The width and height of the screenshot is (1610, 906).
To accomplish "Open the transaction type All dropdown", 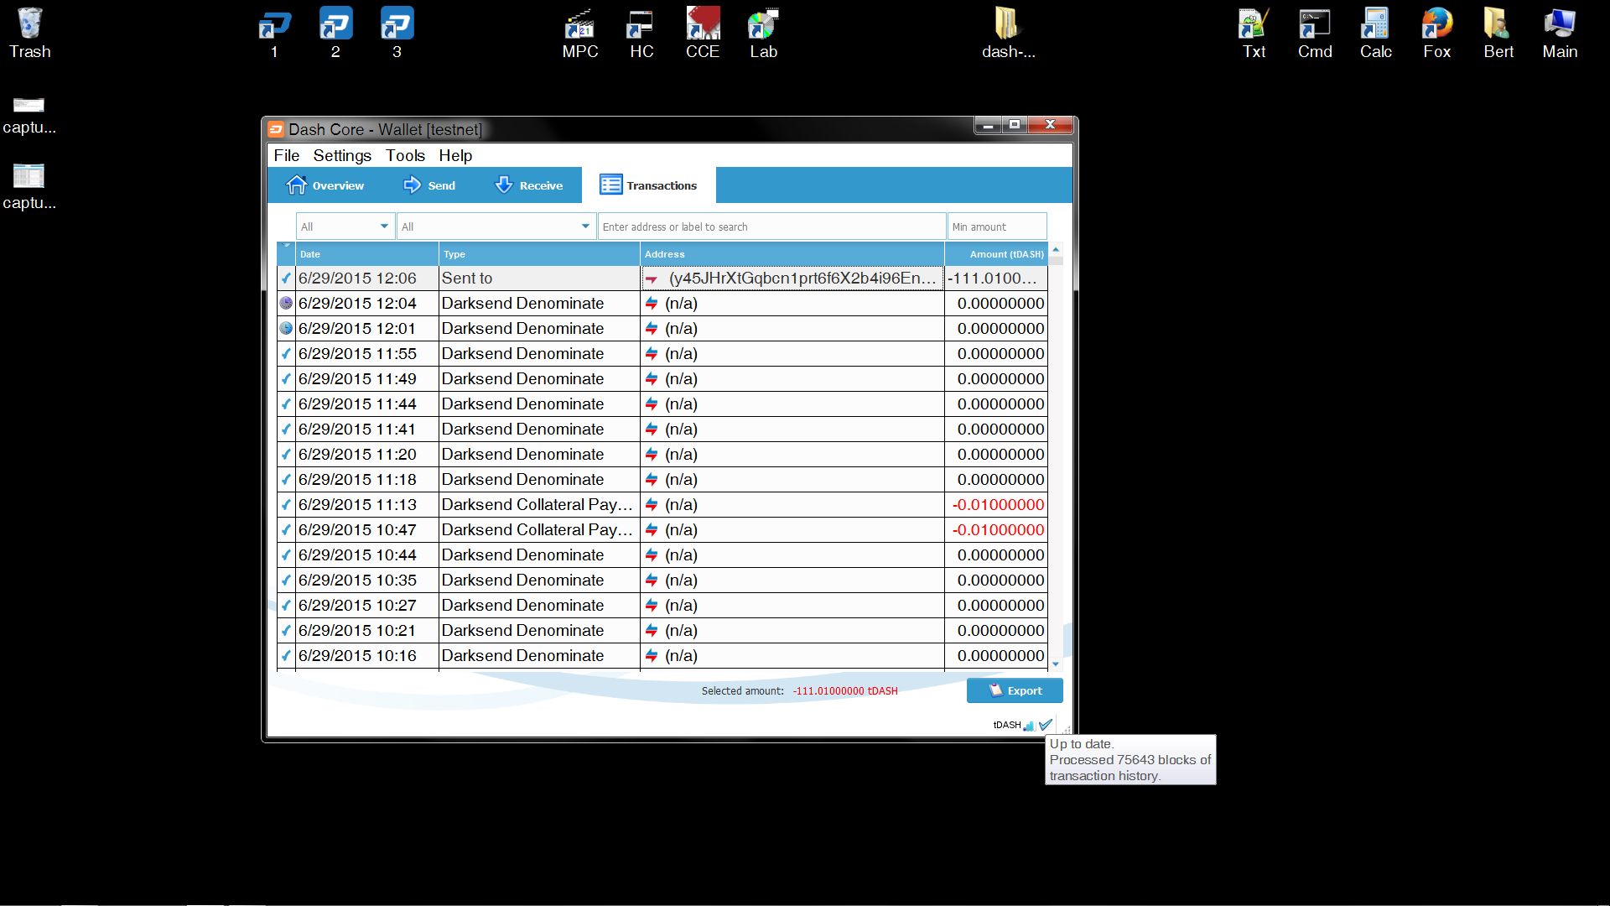I will pyautogui.click(x=496, y=226).
